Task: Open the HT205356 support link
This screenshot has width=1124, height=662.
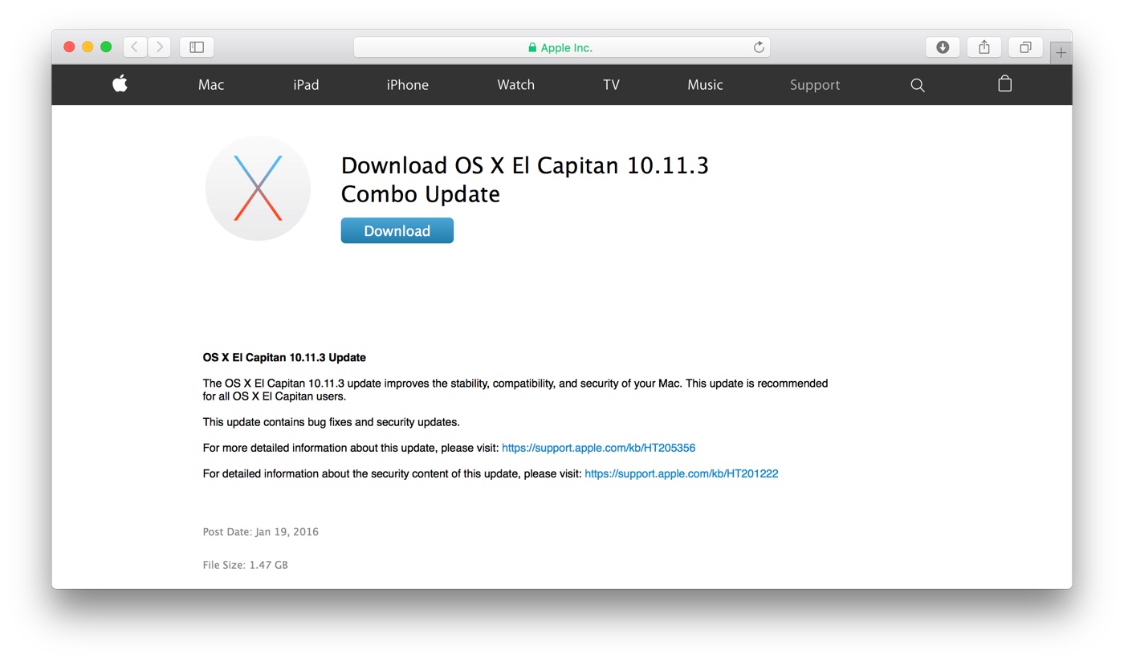Action: [x=598, y=448]
